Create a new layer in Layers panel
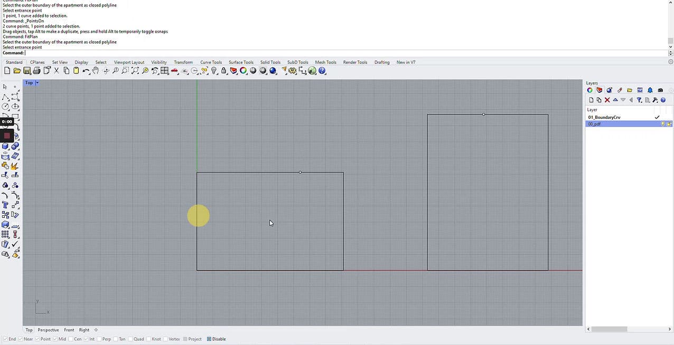Viewport: 674px width, 345px height. click(591, 100)
